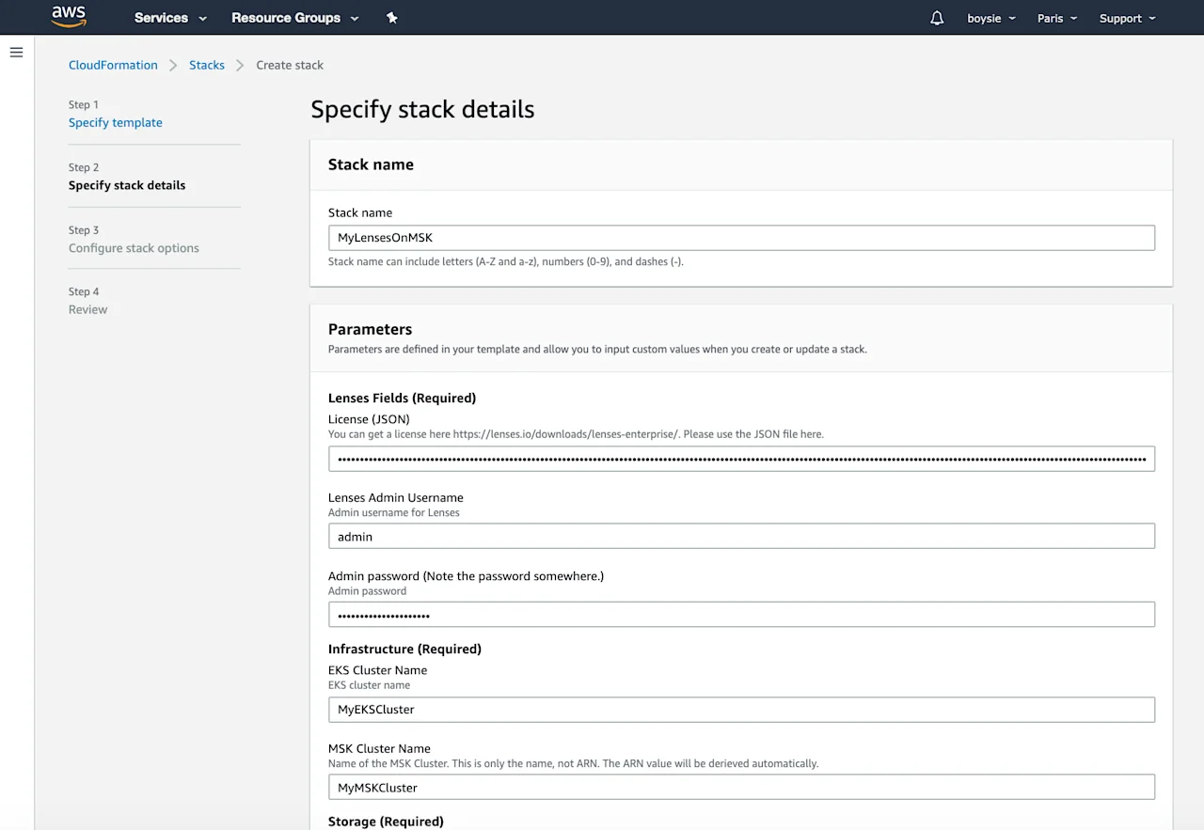This screenshot has height=830, width=1204.
Task: Expand the Resource Groups menu
Action: click(x=294, y=17)
